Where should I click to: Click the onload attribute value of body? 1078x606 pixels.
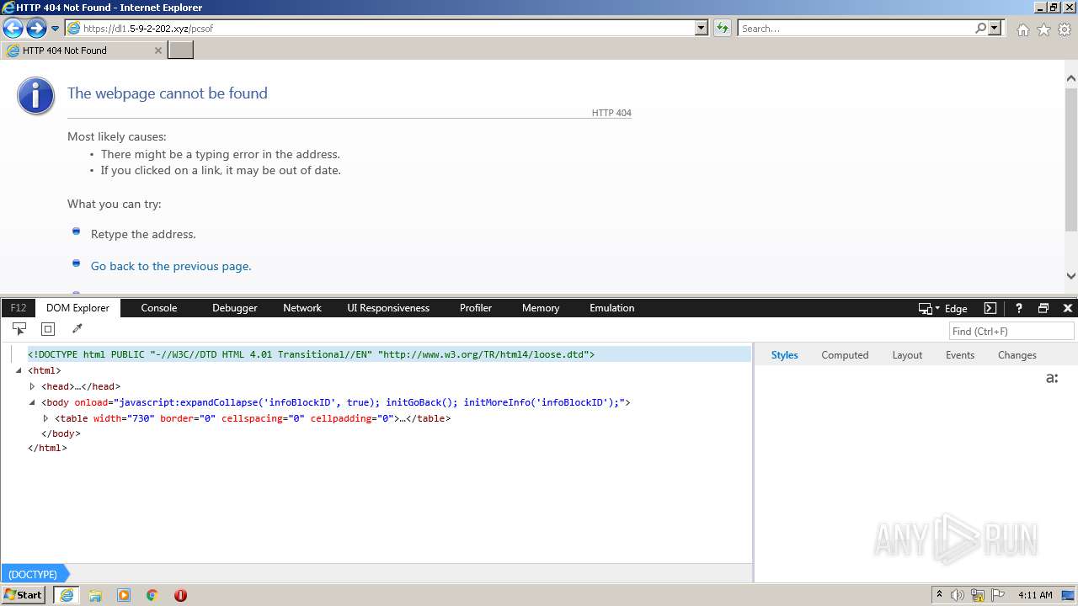coord(369,402)
